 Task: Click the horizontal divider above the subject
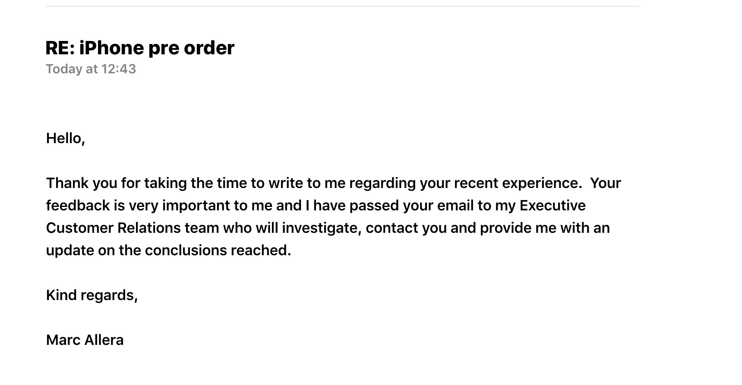pyautogui.click(x=342, y=6)
